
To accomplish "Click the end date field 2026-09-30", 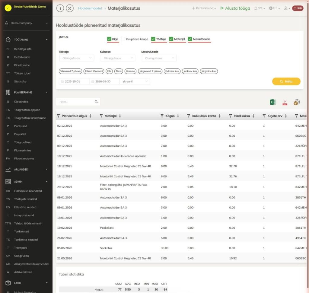I will [x=104, y=81].
